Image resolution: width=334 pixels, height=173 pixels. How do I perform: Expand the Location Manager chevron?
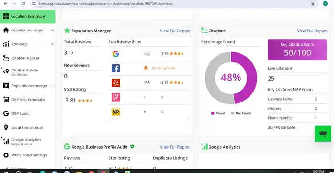52,30
